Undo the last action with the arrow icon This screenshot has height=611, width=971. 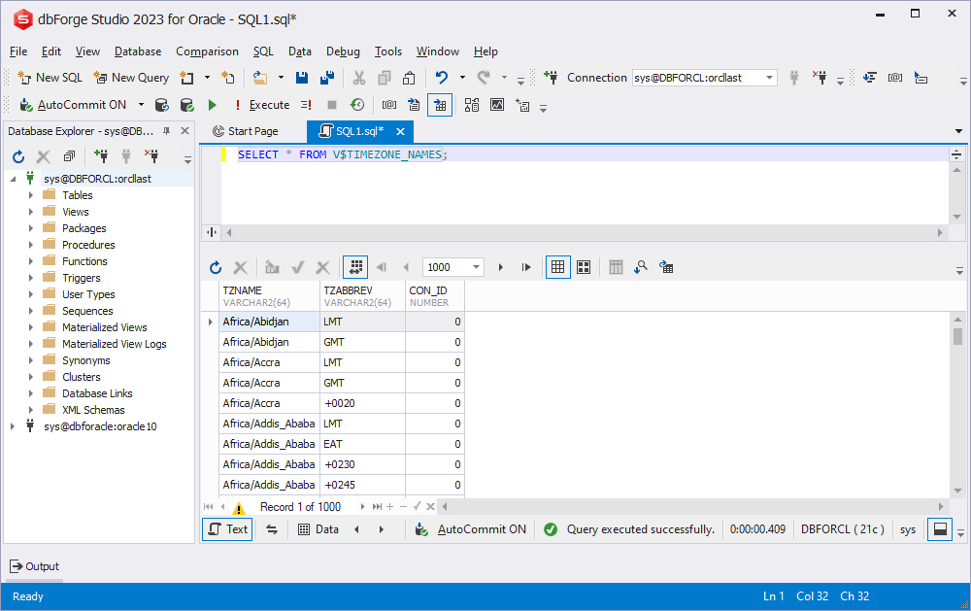click(442, 78)
